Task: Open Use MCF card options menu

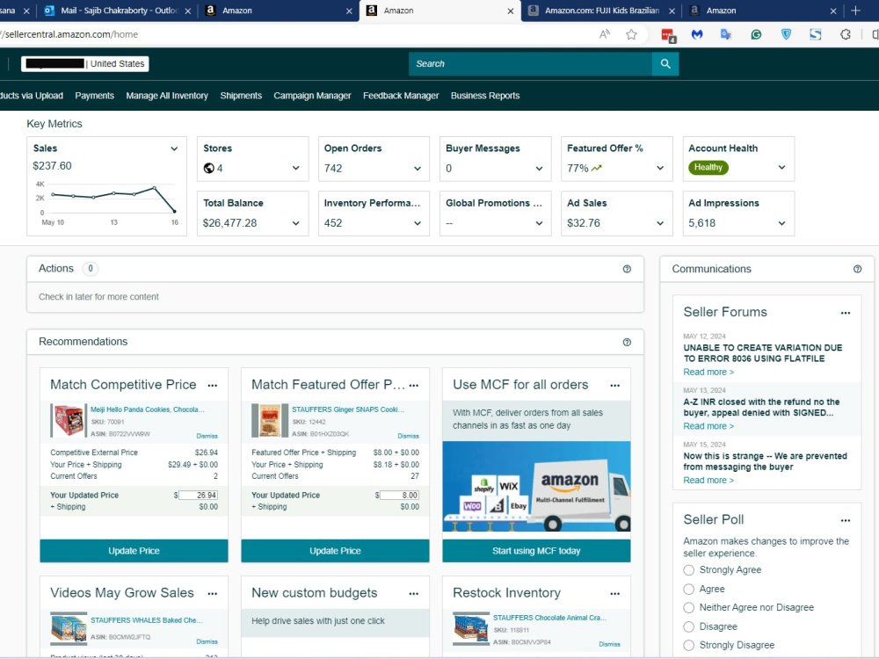Action: (x=615, y=386)
